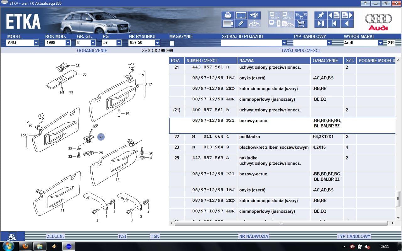Open the MODEL dropdown showing A4Q
Screen dimensions: 402x251
click(36, 43)
